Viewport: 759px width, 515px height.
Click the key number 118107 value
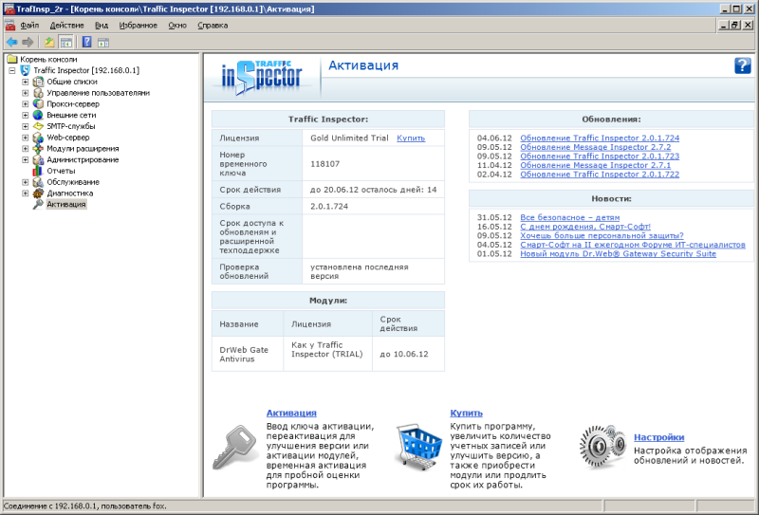tap(324, 164)
